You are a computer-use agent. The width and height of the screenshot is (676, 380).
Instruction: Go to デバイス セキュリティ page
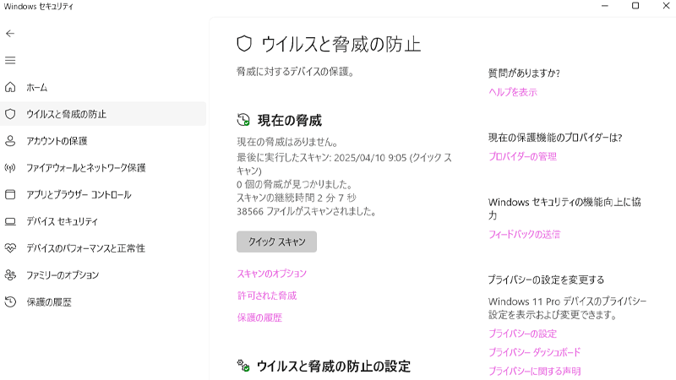point(103,221)
